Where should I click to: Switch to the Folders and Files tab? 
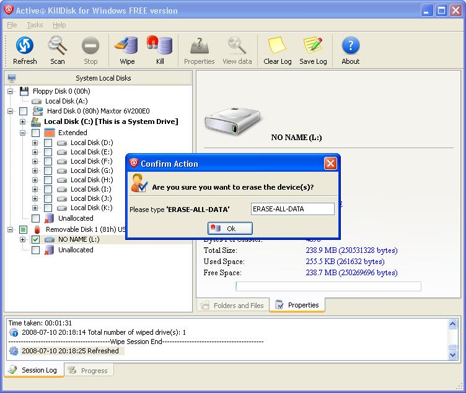coord(233,306)
